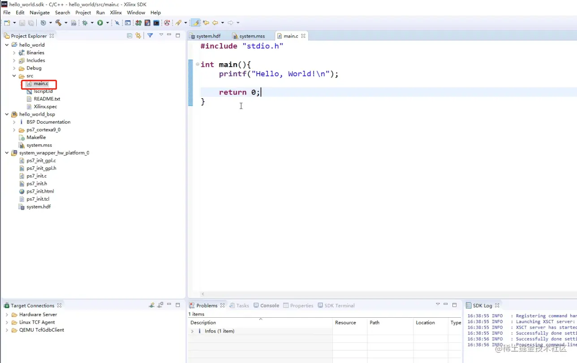Switch to the Tasks tab
Screen dimensions: 577x363
tap(239, 306)
